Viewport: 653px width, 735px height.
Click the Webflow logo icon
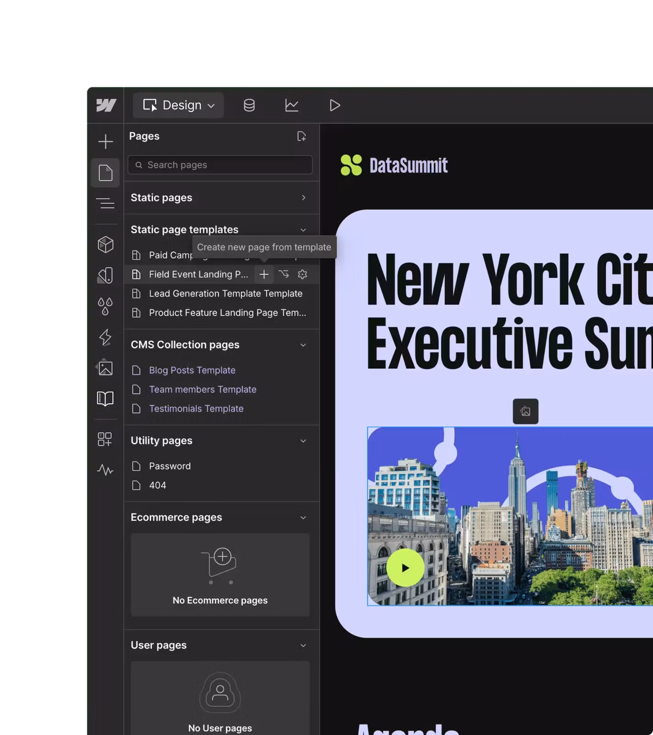(106, 105)
